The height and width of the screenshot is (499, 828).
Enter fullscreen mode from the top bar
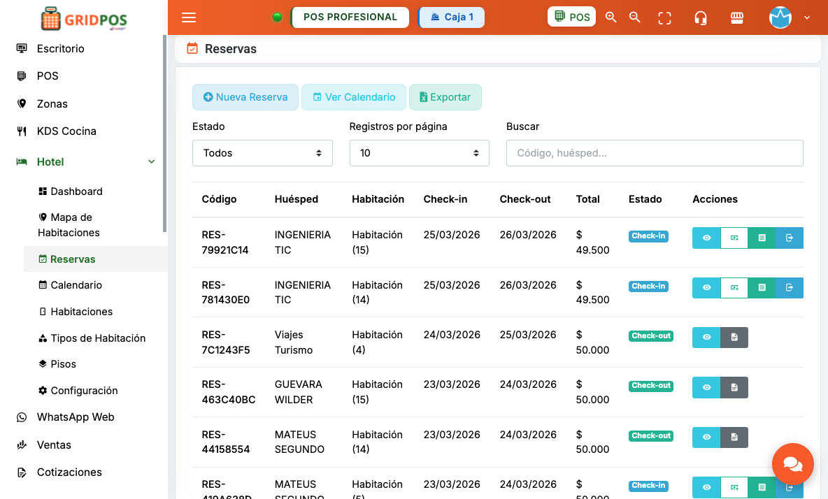point(664,17)
